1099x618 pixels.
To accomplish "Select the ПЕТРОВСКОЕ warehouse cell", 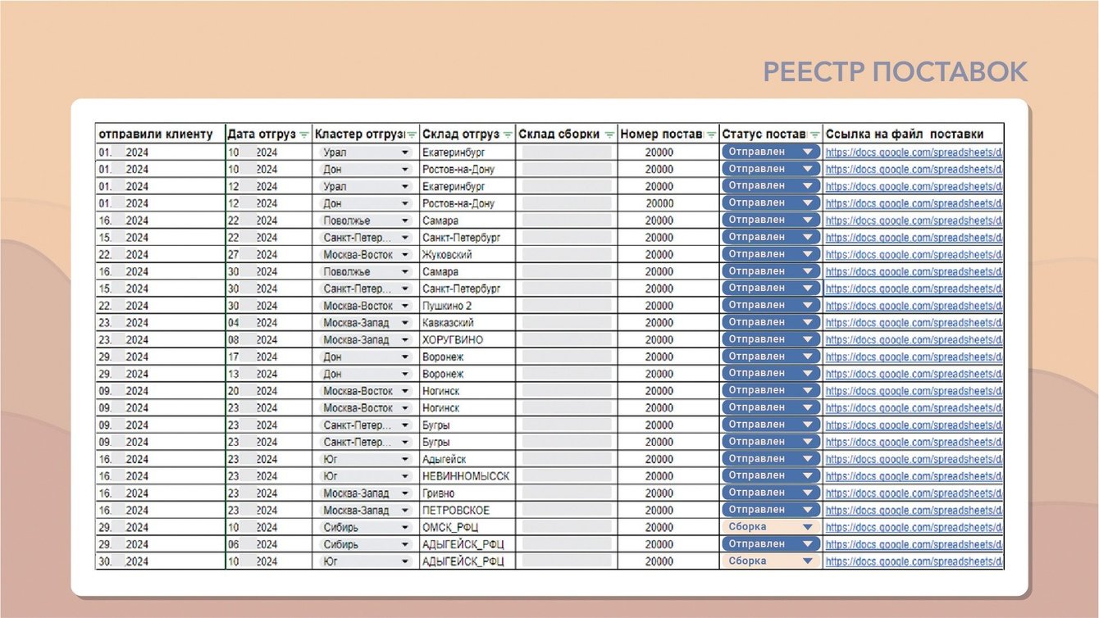I will pyautogui.click(x=467, y=511).
